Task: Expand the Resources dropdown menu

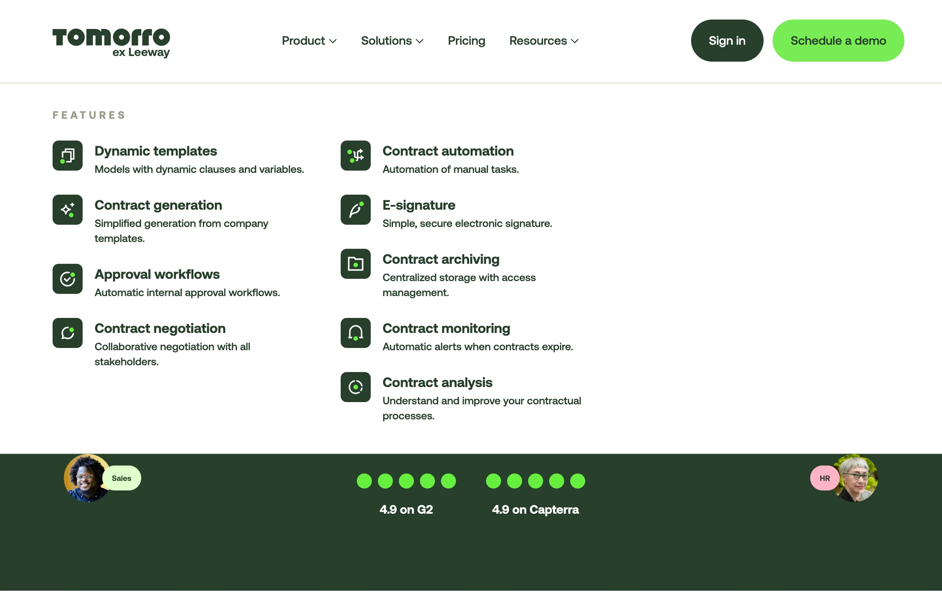Action: pyautogui.click(x=543, y=41)
